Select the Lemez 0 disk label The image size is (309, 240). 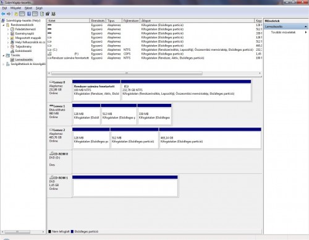(59, 82)
